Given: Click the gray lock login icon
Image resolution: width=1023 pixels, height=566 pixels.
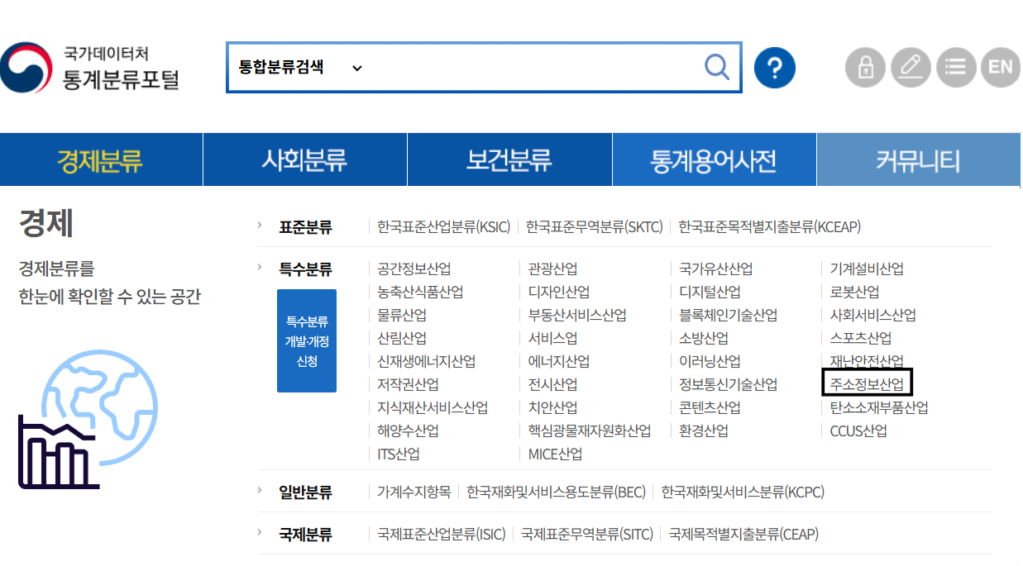Looking at the screenshot, I should pos(865,68).
